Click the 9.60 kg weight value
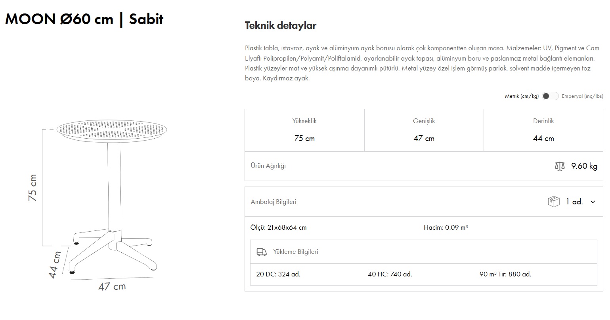The width and height of the screenshot is (610, 320). (584, 166)
